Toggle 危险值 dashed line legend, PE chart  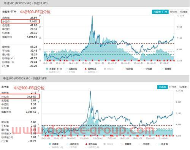(128, 69)
